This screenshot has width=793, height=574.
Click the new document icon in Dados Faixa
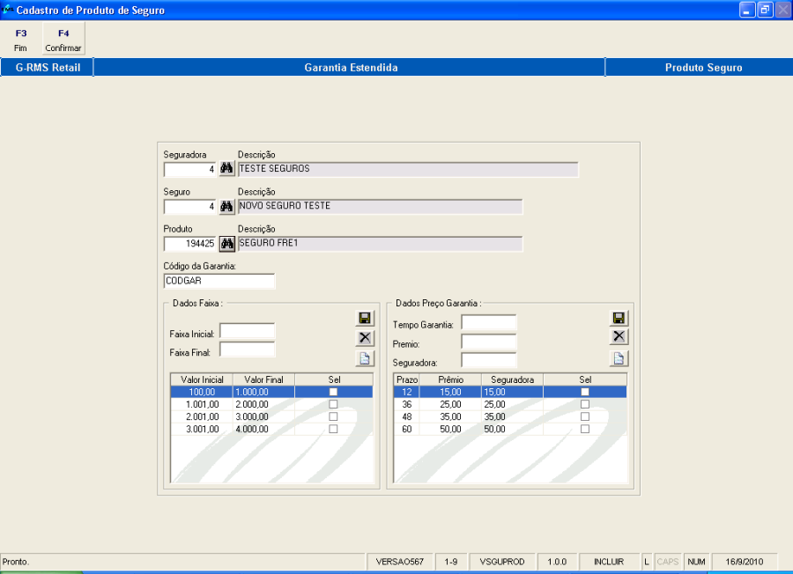click(365, 358)
